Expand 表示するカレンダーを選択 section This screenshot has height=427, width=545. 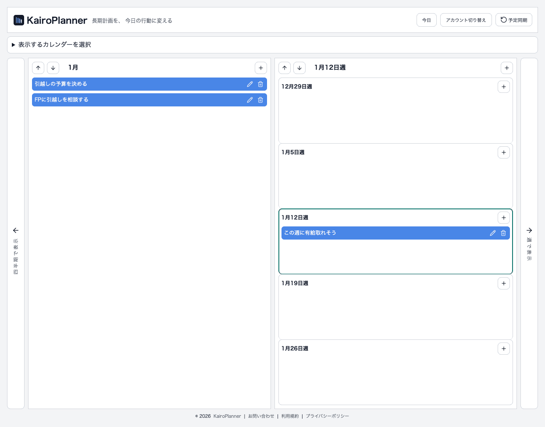[x=49, y=44]
